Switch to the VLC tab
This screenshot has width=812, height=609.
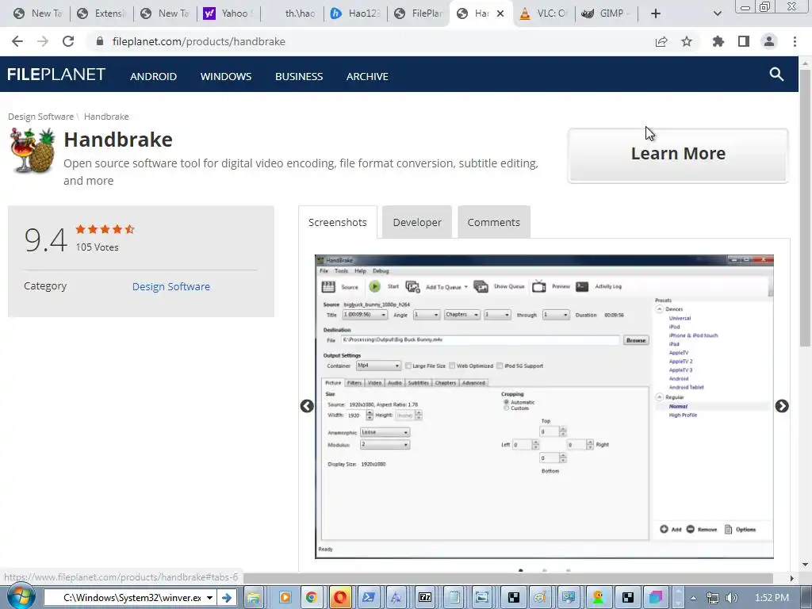pos(544,13)
